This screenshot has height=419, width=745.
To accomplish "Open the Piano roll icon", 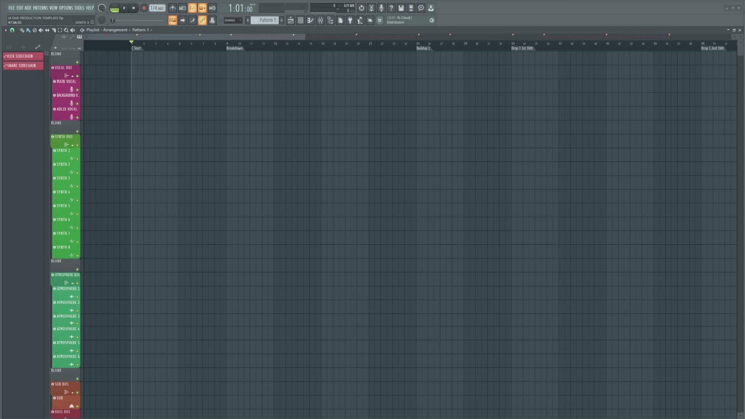I will pyautogui.click(x=310, y=21).
